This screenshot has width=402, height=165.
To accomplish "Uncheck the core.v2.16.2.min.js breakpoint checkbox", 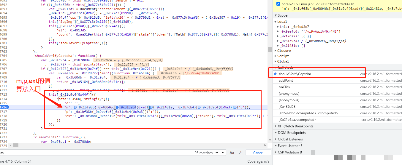I will point(278,4).
